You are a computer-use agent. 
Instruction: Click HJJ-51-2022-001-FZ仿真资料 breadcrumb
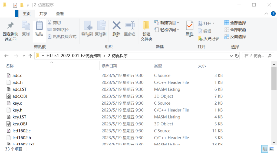[74, 56]
